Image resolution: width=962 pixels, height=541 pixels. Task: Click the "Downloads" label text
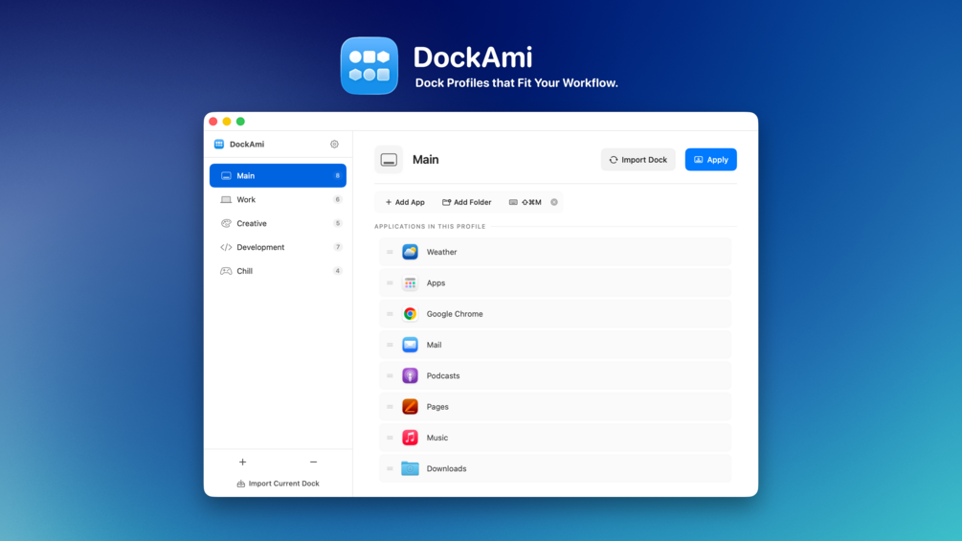tap(447, 468)
